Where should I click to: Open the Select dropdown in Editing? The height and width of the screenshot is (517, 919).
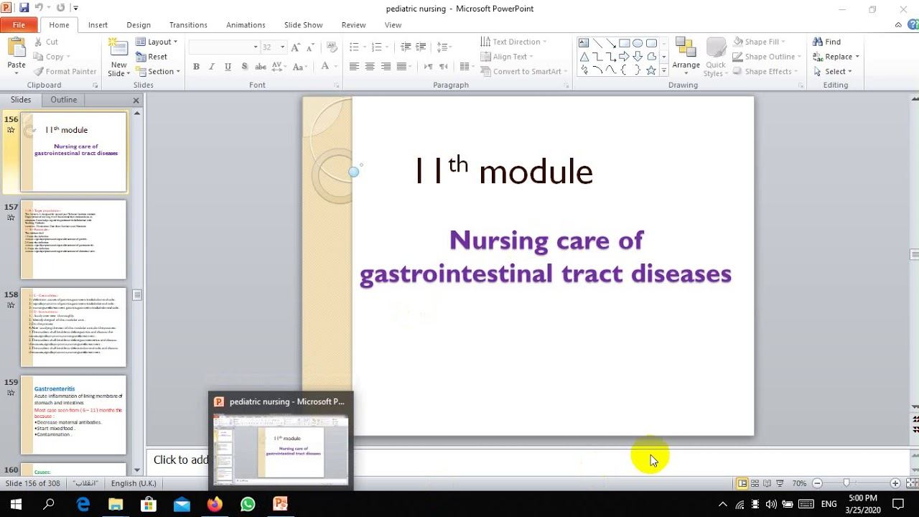click(x=833, y=71)
